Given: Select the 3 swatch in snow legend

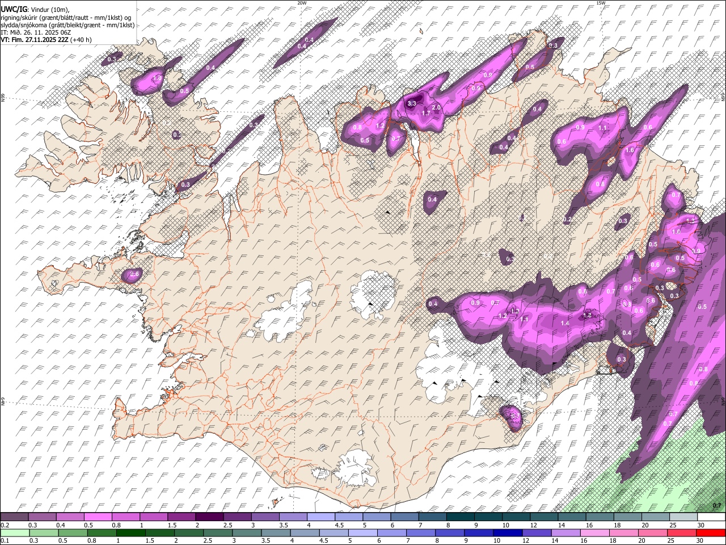Looking at the screenshot, I should [265, 517].
